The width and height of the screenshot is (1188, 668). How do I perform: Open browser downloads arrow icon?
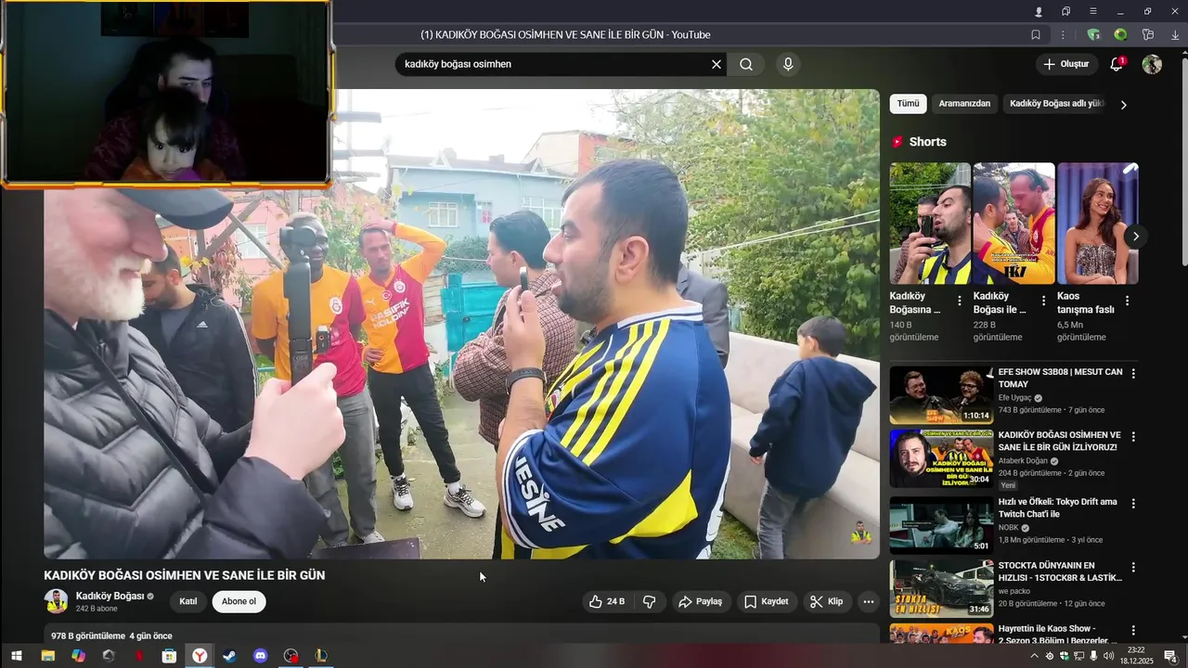point(1175,34)
